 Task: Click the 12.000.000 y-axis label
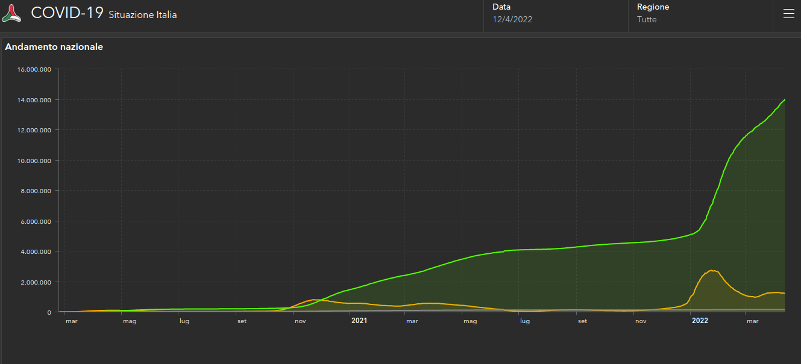pyautogui.click(x=34, y=130)
